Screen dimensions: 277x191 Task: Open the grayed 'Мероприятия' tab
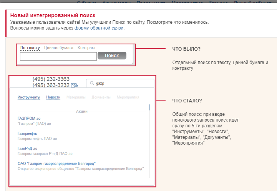pyautogui.click(x=128, y=97)
